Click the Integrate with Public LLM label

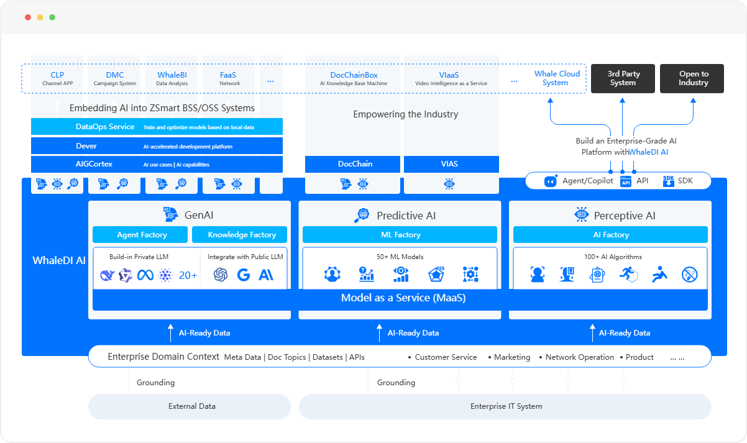245,257
